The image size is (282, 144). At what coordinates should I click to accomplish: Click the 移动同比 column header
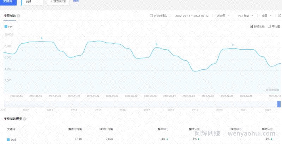point(236,129)
